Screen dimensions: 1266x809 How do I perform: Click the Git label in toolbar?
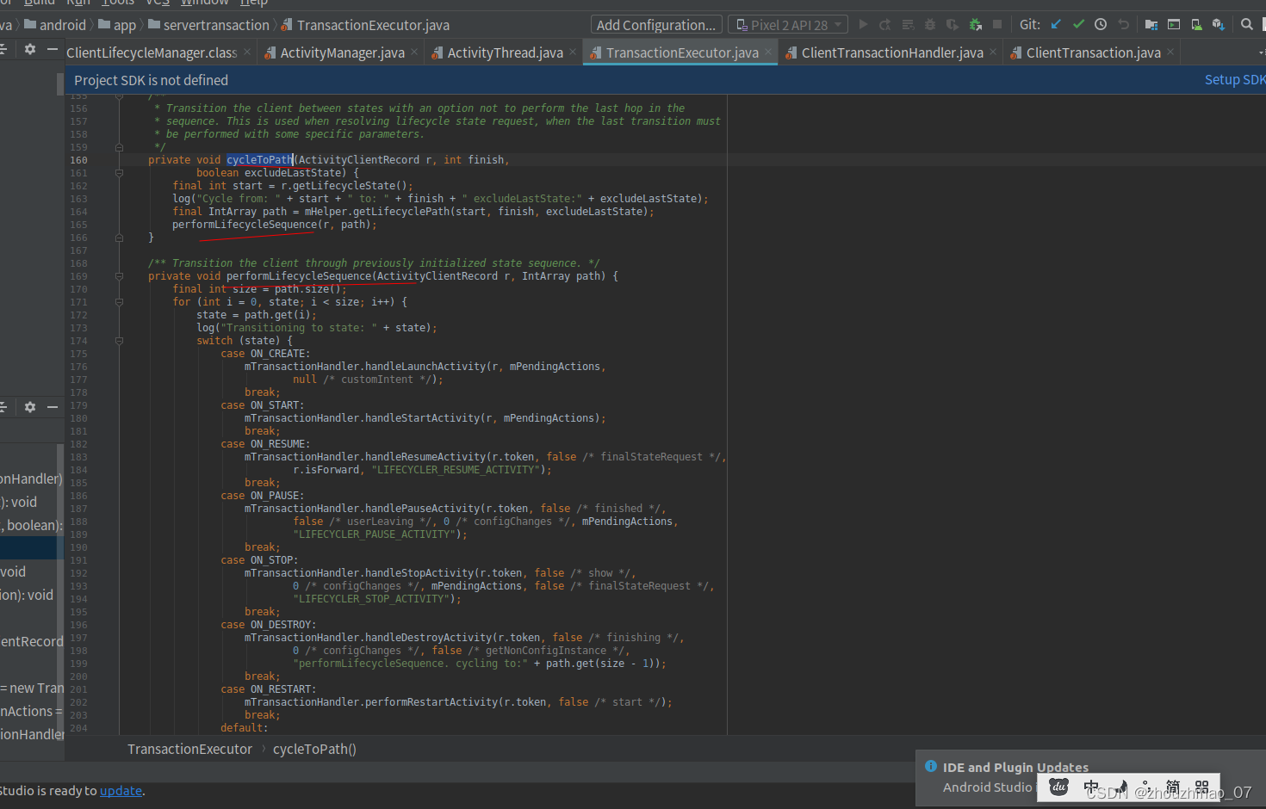[x=1030, y=25]
